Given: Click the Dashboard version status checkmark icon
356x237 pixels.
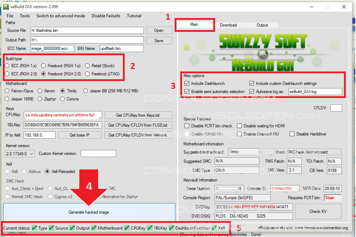Looking at the screenshot, I should [171, 228].
